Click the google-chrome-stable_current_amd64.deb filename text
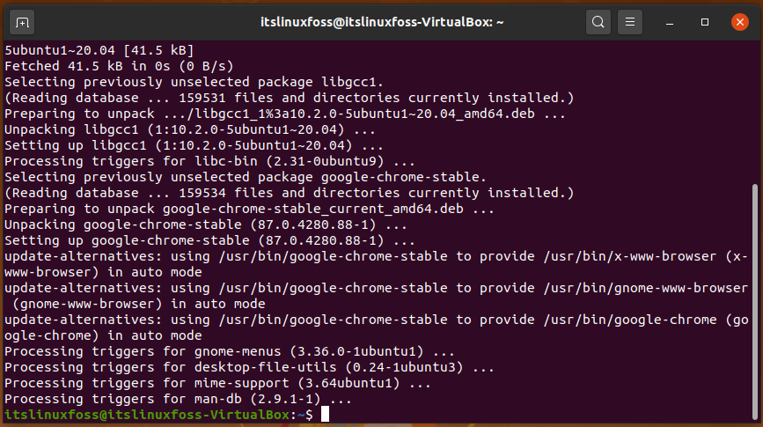Screen dimensions: 763x427 313,209
